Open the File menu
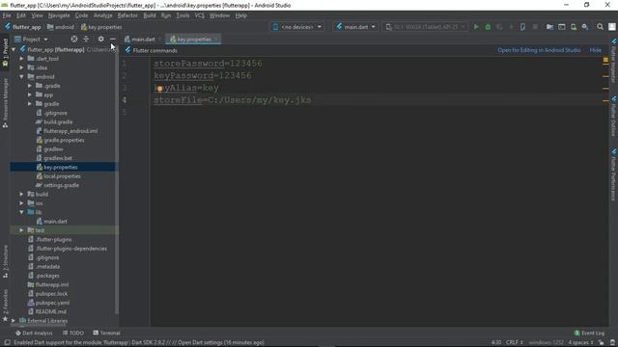The height and width of the screenshot is (347, 618). pyautogui.click(x=7, y=15)
